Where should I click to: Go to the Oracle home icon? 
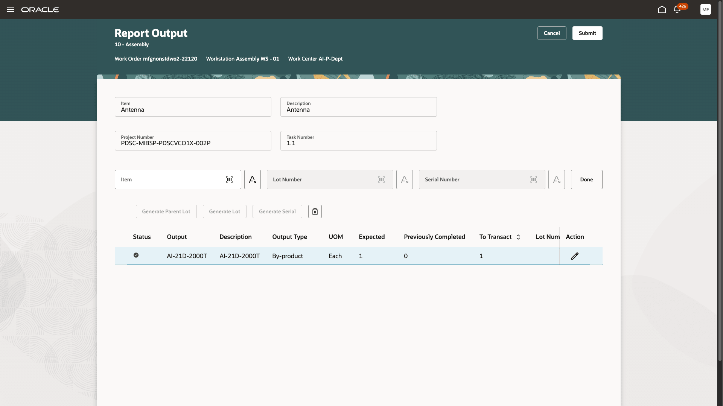pos(662,9)
